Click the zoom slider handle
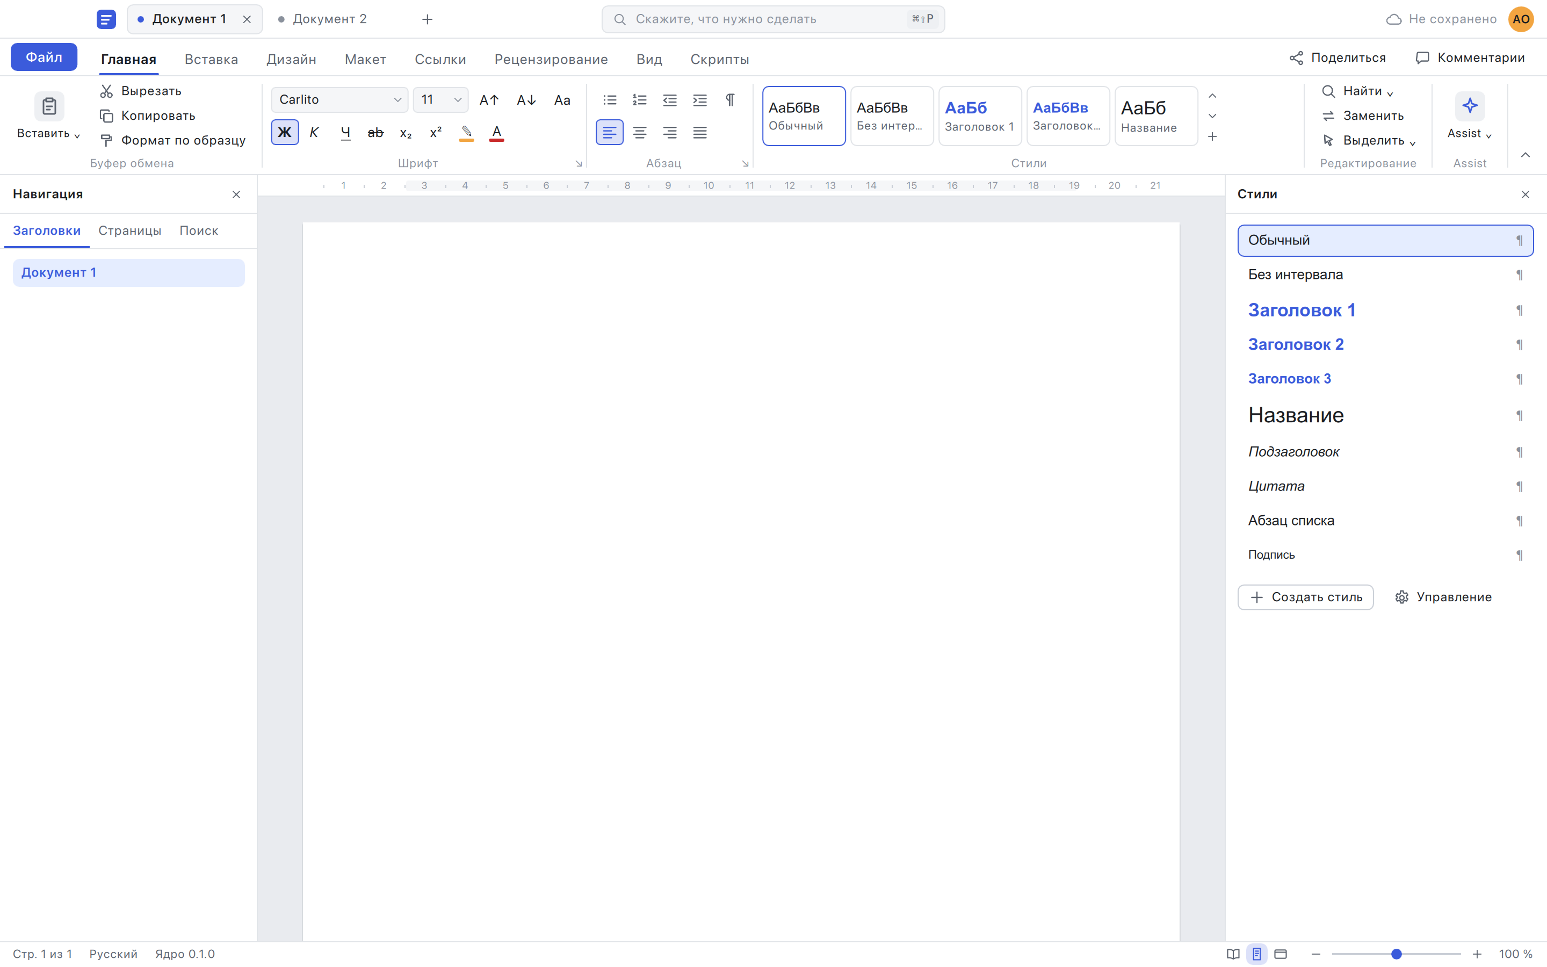 1397,954
